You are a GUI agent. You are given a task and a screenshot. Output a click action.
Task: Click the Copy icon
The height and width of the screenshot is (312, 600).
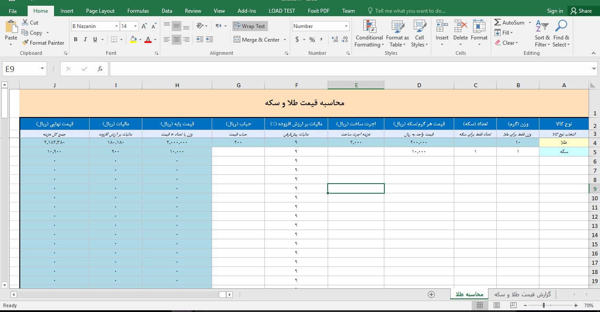point(24,33)
